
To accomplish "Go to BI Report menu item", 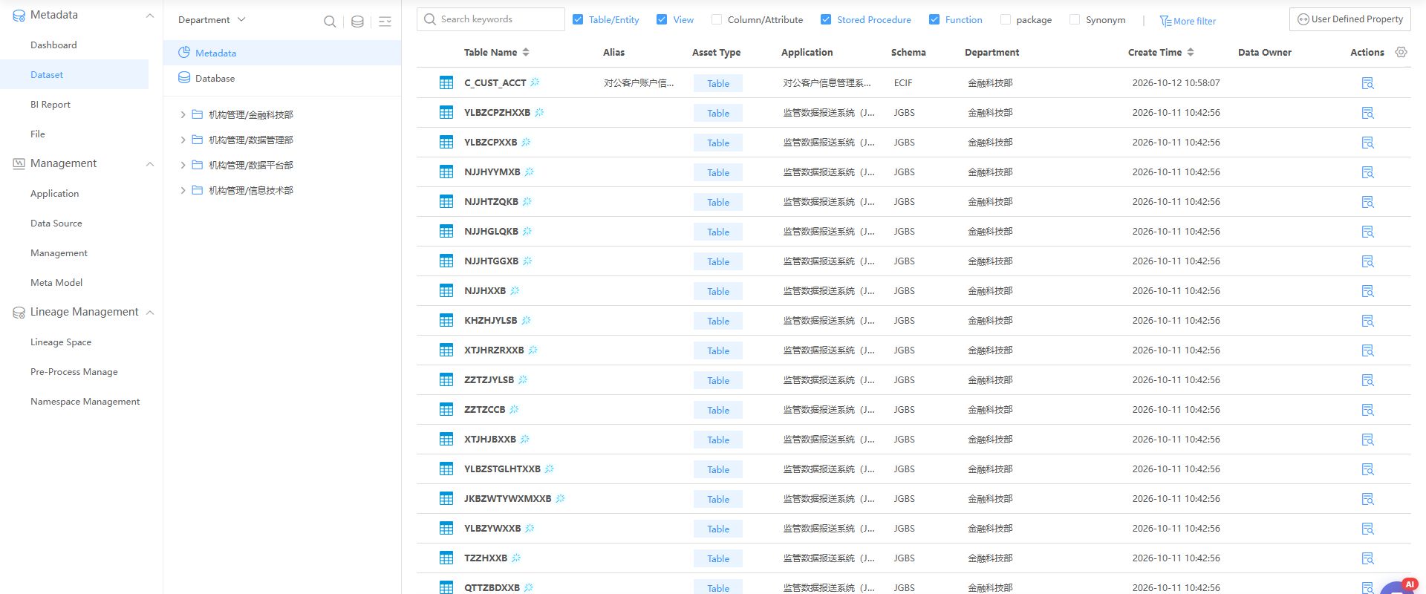I will 51,104.
